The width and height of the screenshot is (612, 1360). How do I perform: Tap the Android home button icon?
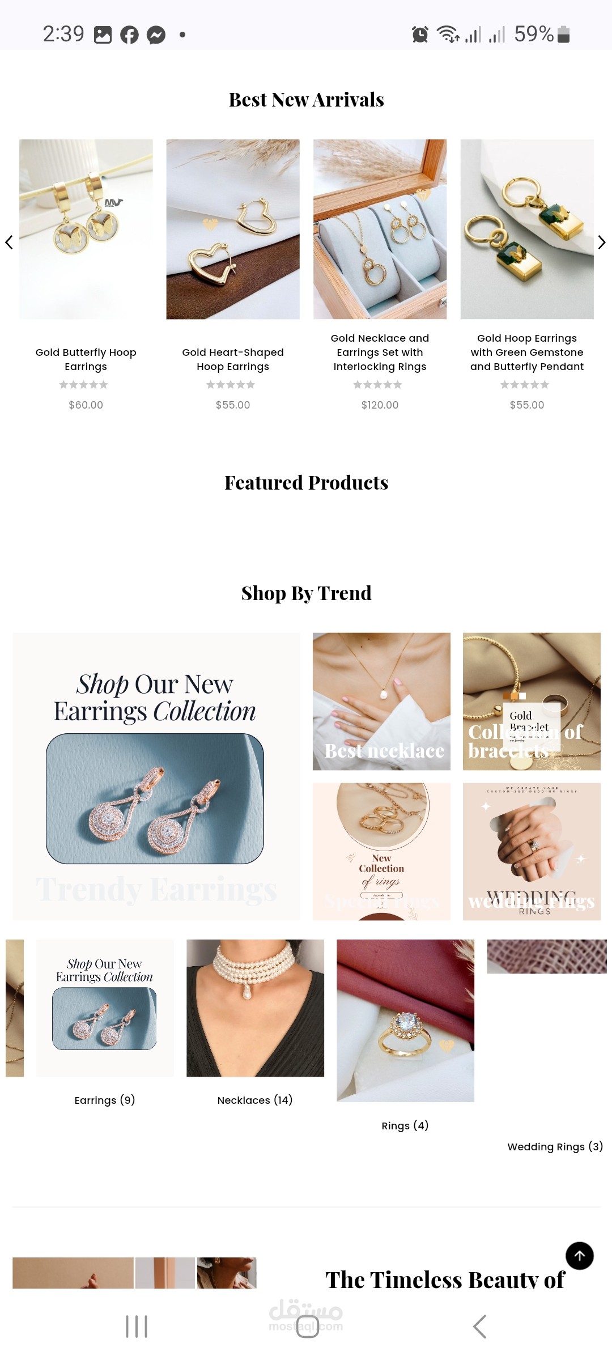(x=307, y=1327)
